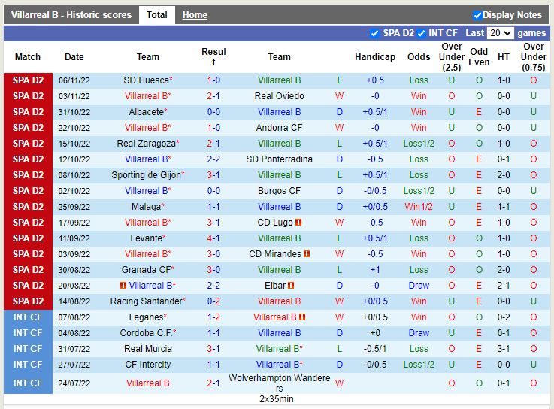Click INT CF league cell dated 24/07/22
The width and height of the screenshot is (554, 409).
tap(28, 383)
